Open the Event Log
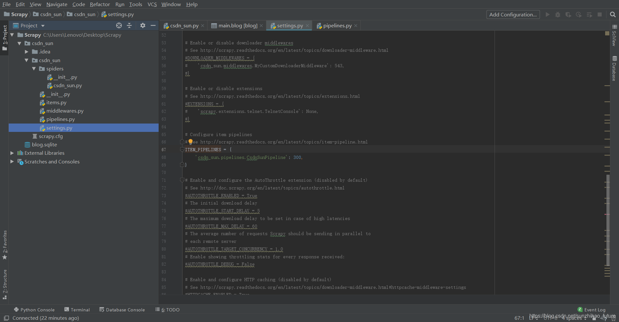This screenshot has height=322, width=619. (592, 310)
